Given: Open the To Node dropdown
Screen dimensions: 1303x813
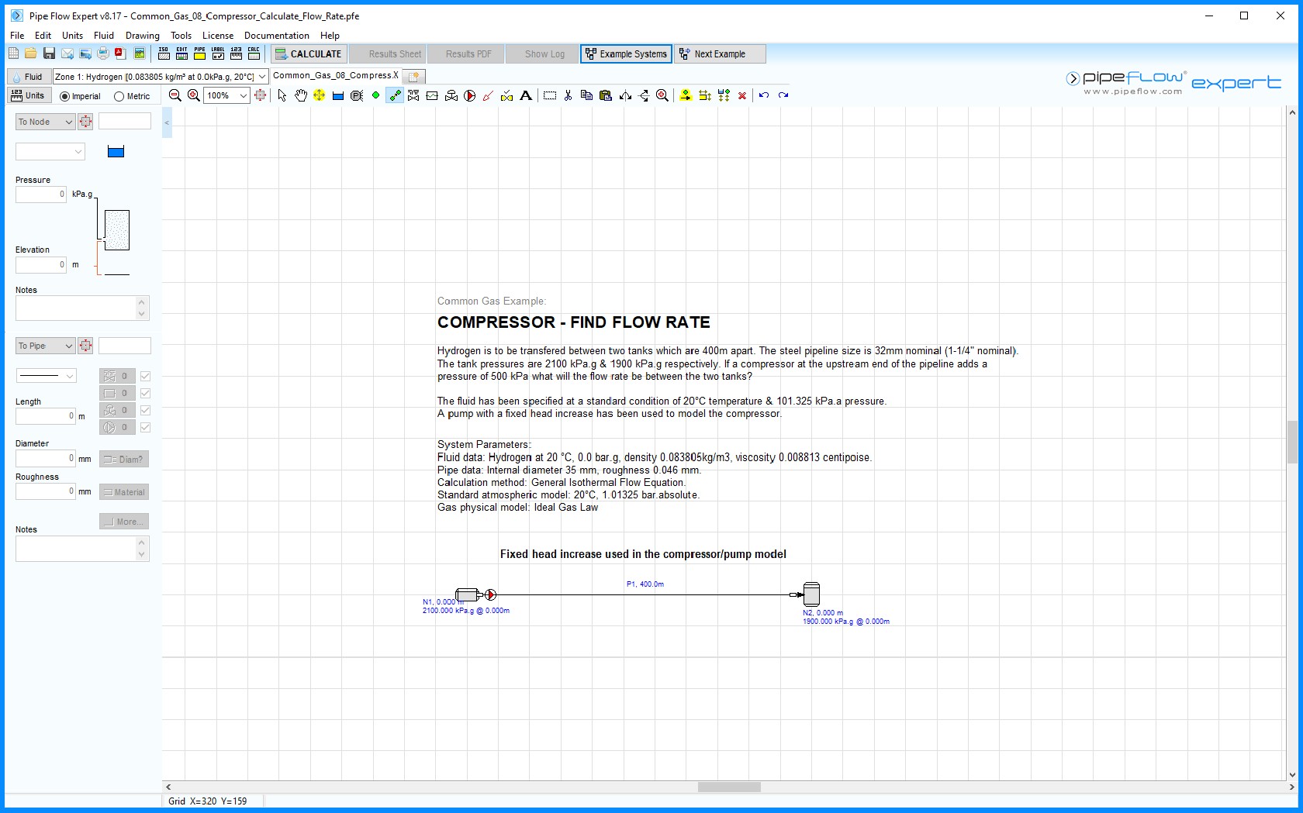Looking at the screenshot, I should [x=45, y=122].
